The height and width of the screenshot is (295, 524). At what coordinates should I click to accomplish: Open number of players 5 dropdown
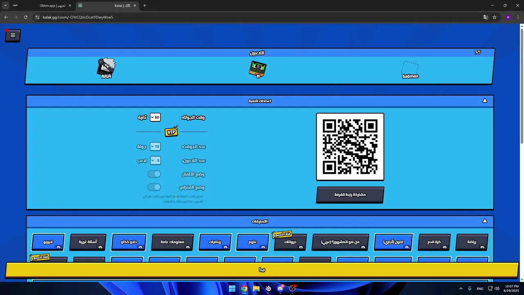coord(155,160)
